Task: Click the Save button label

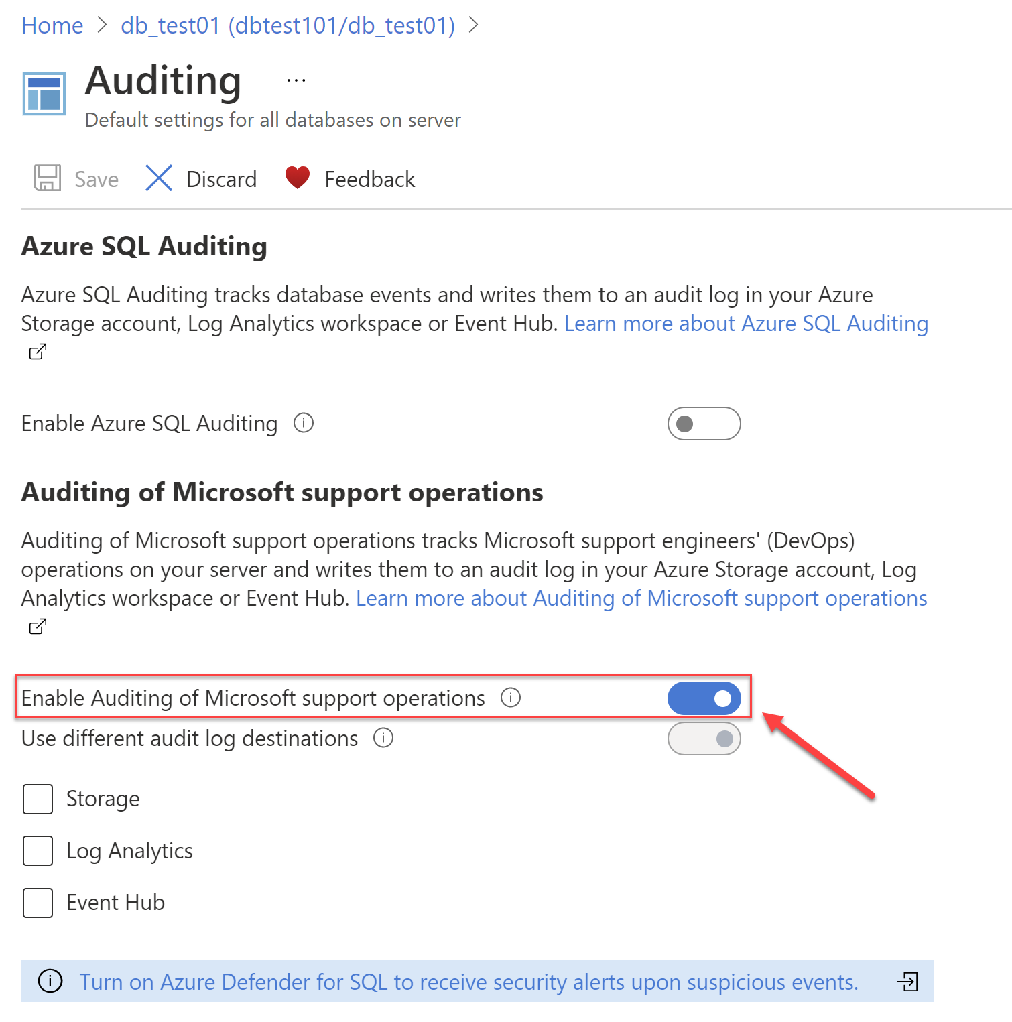Action: pyautogui.click(x=97, y=180)
